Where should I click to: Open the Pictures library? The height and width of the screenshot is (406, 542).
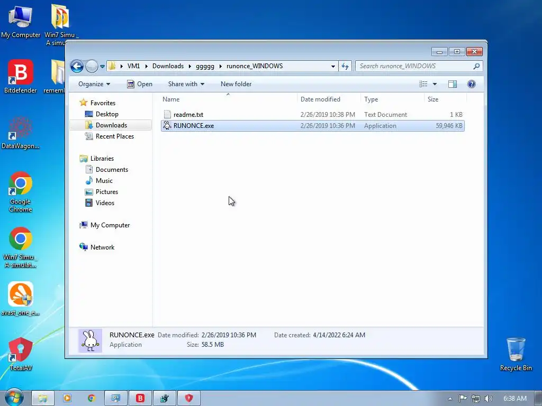coord(107,191)
